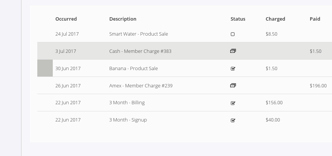Toggle checked status for 3 Month Billing

(233, 103)
